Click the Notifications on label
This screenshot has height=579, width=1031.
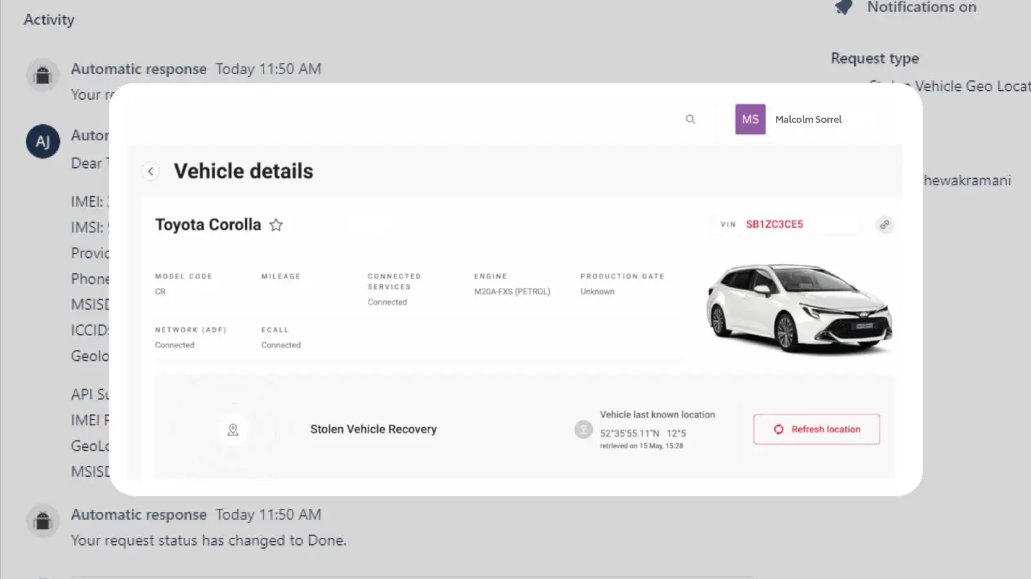pyautogui.click(x=921, y=7)
